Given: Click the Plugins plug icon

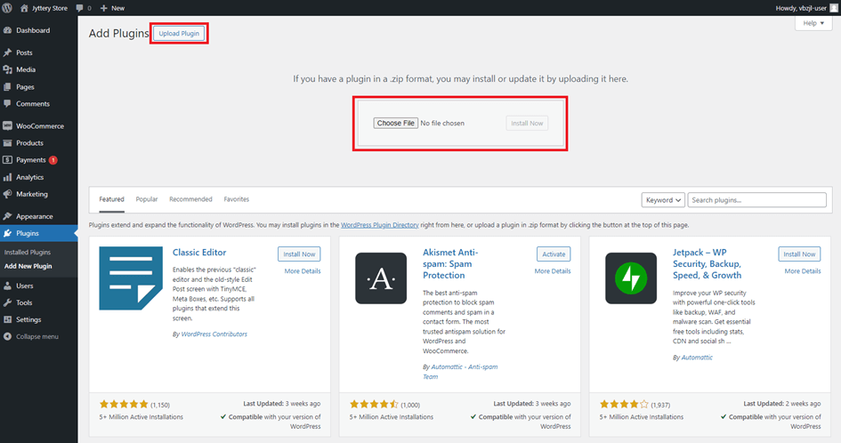Looking at the screenshot, I should point(7,233).
